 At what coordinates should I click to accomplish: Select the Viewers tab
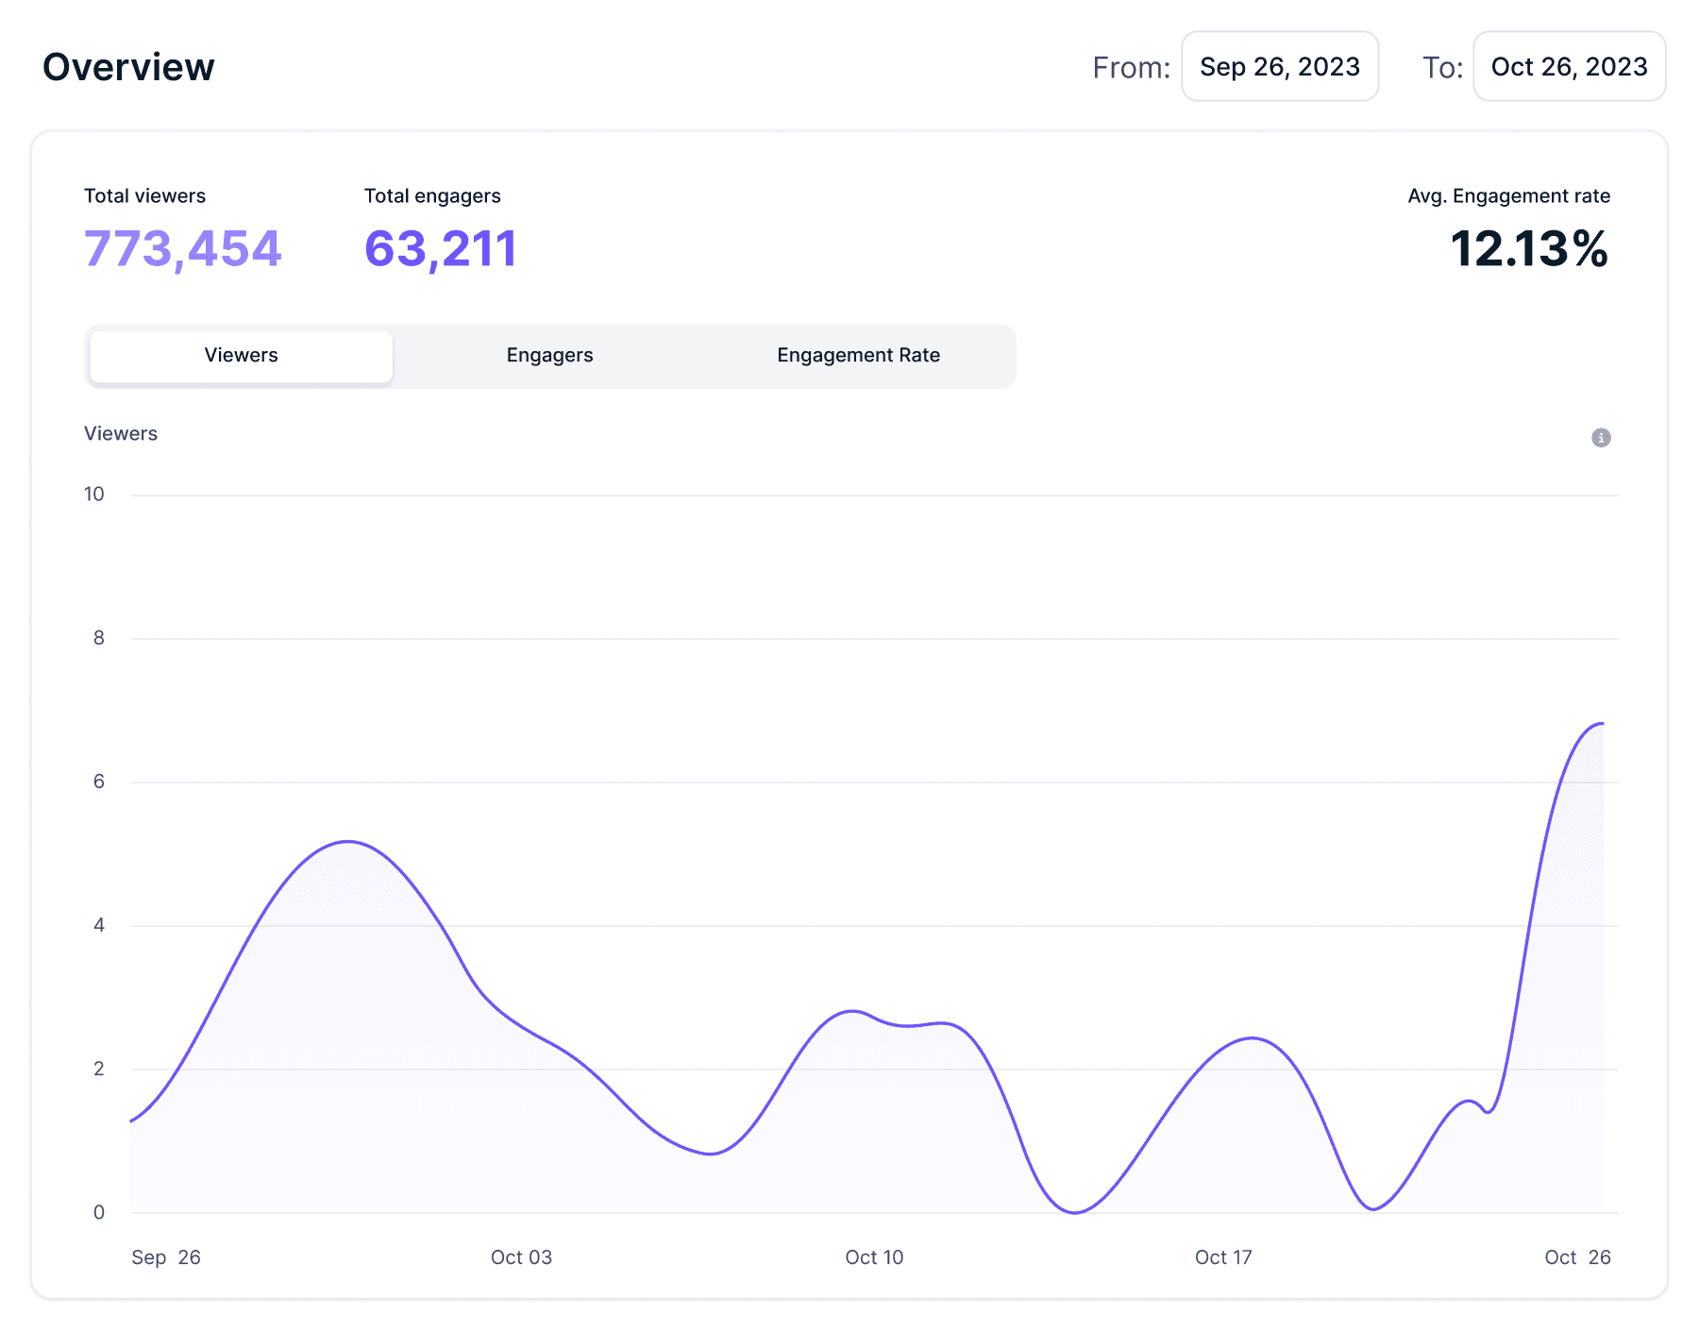pos(241,356)
